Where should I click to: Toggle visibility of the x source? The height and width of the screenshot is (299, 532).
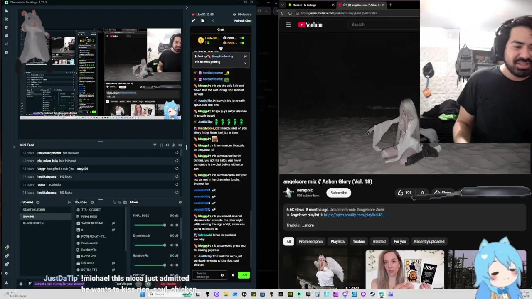tap(113, 230)
